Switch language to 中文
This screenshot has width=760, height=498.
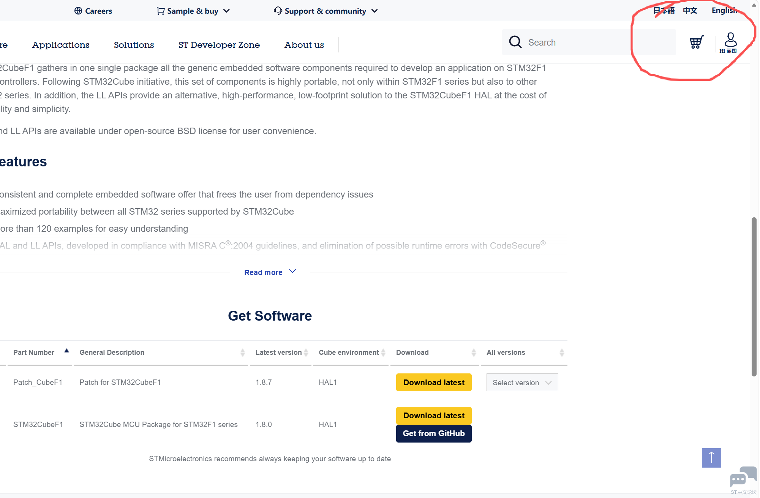690,11
